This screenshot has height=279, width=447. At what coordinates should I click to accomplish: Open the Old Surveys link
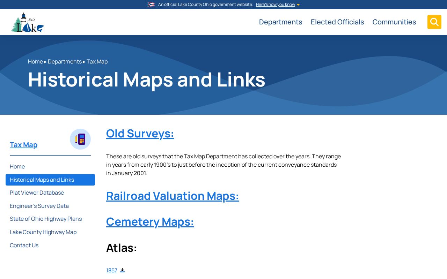[x=140, y=134]
